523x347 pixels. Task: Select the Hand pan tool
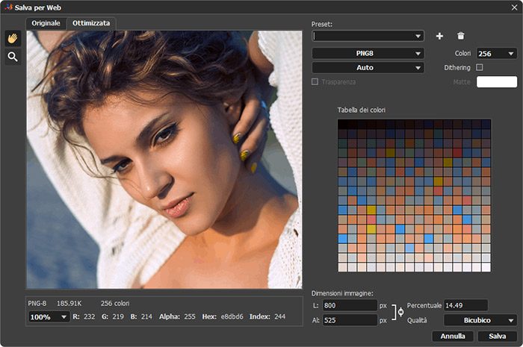[13, 38]
